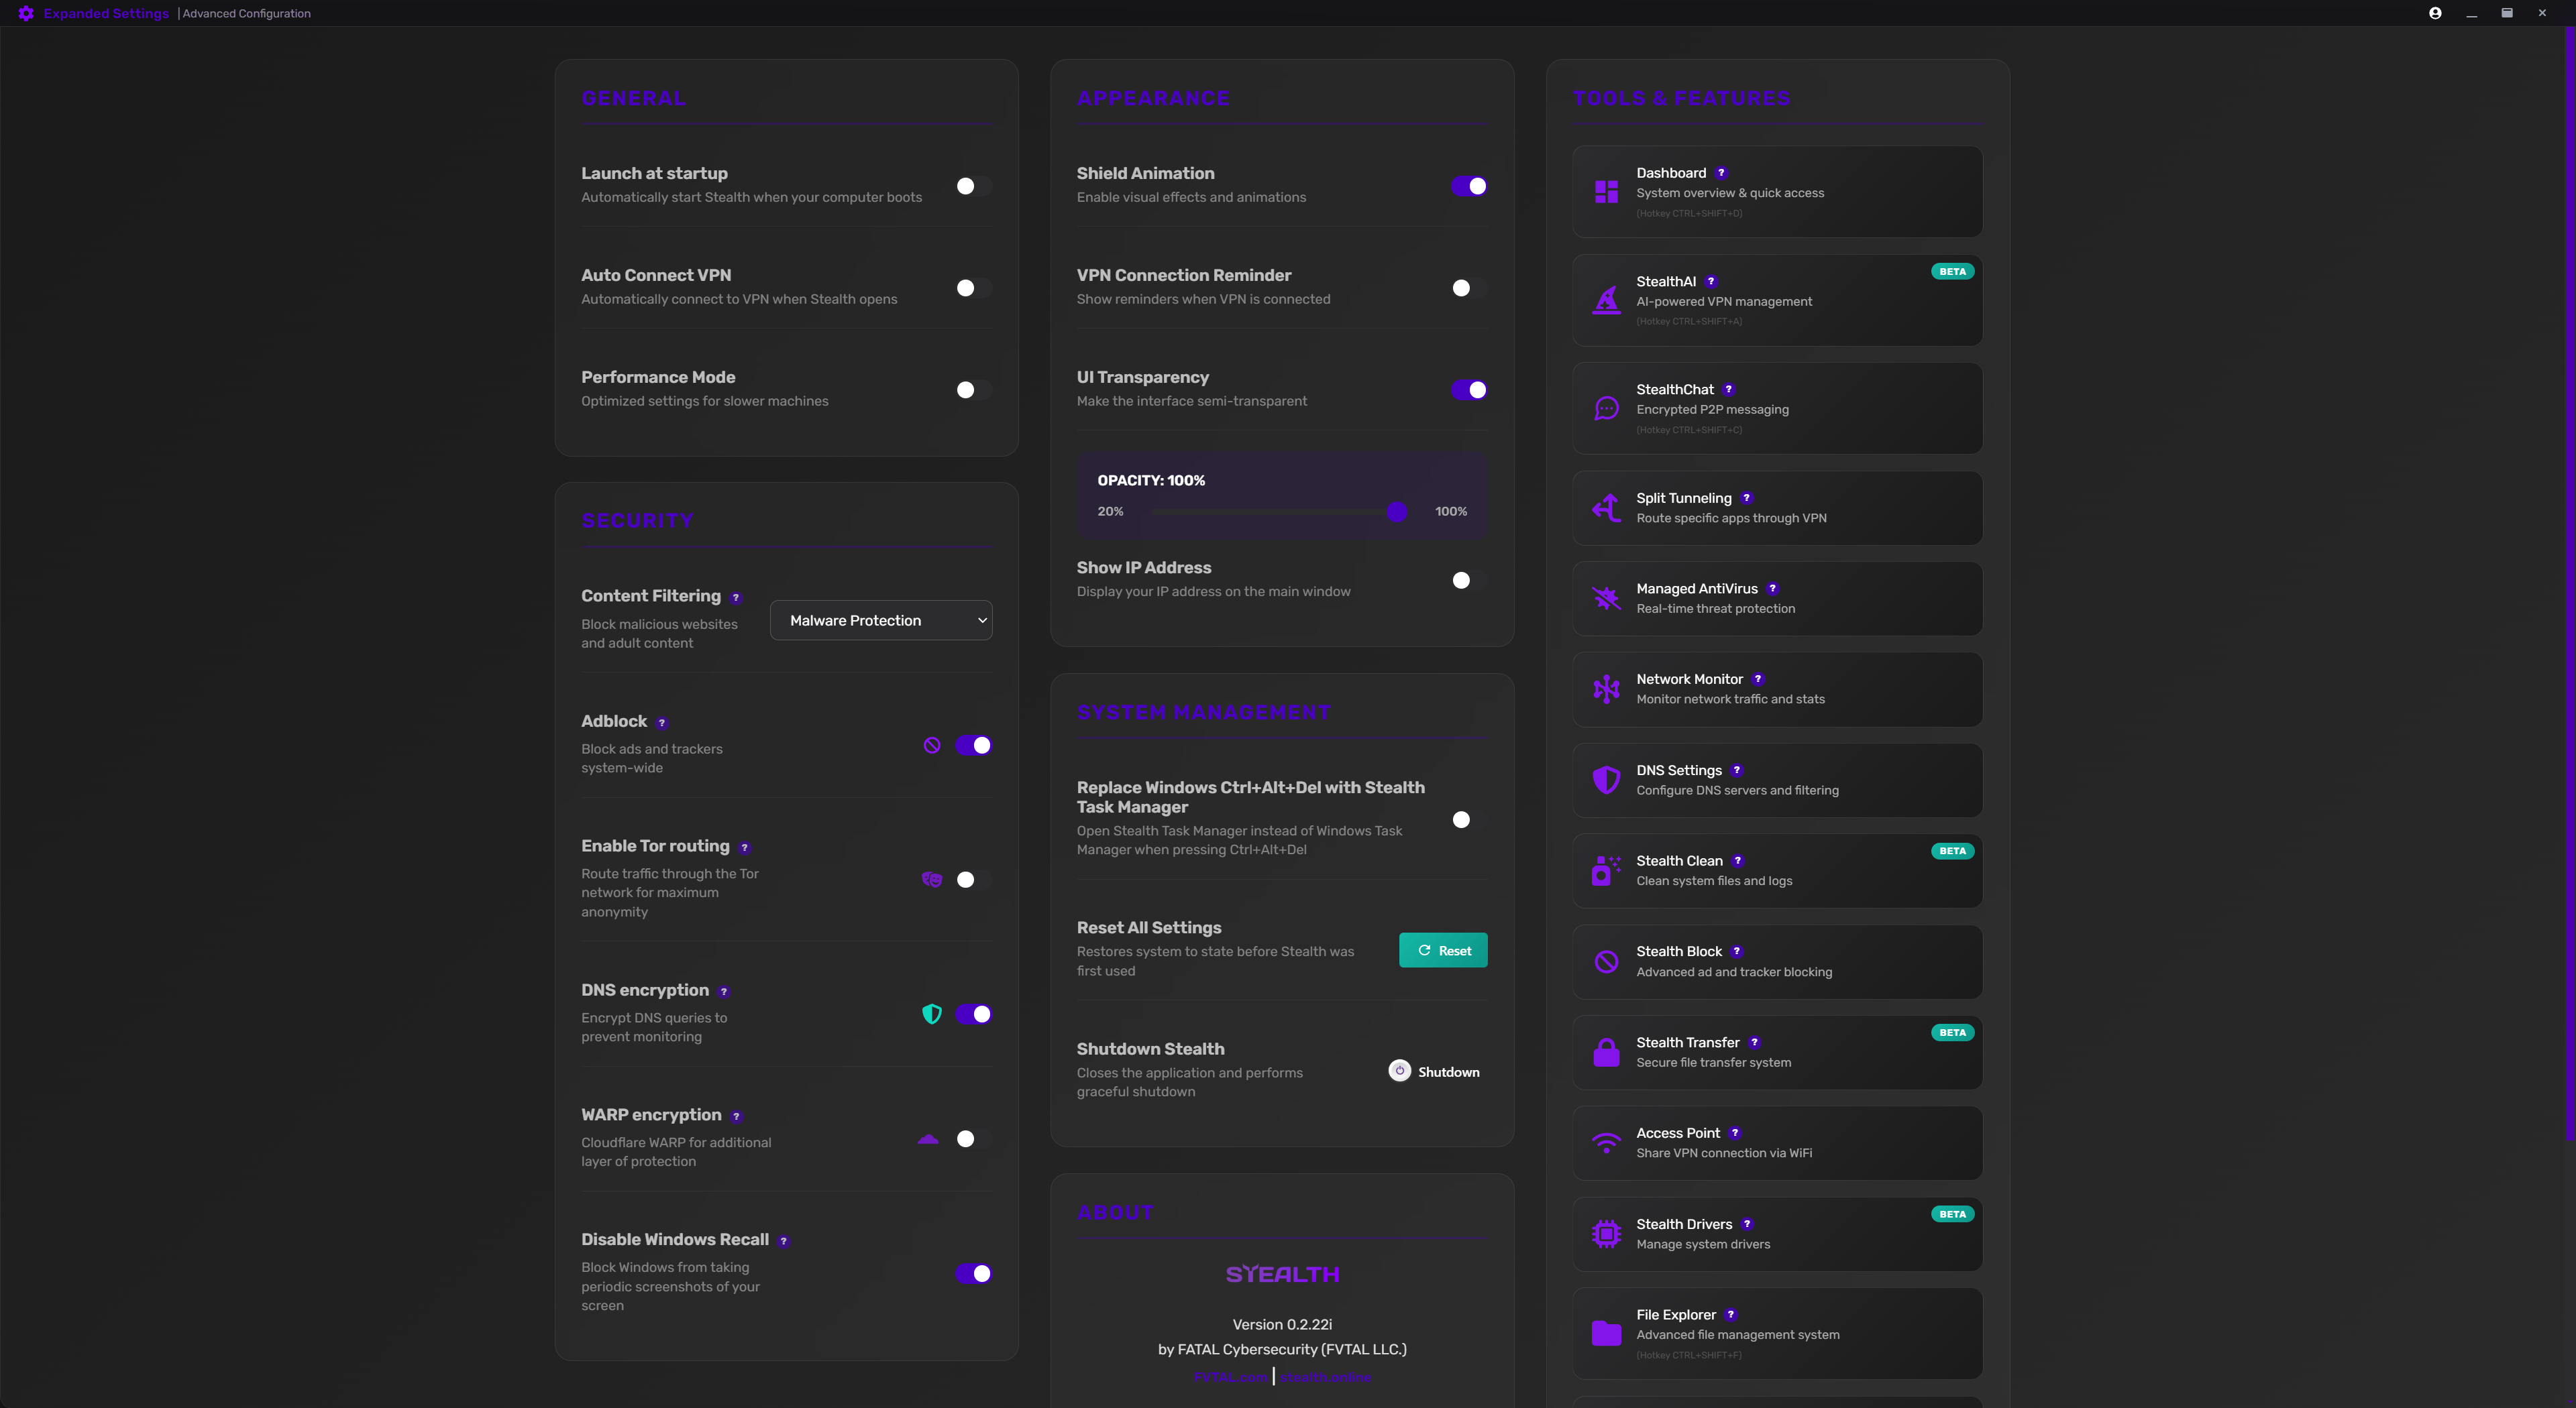Open the Network Monitor hub icon

1606,689
